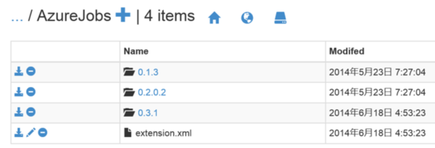Image resolution: width=435 pixels, height=148 pixels.
Task: Delete the 0.1.3 folder
Action: click(31, 71)
